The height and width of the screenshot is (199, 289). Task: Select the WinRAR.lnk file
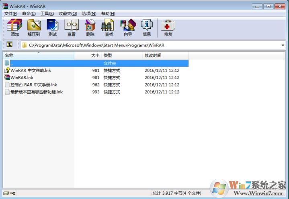click(22, 77)
